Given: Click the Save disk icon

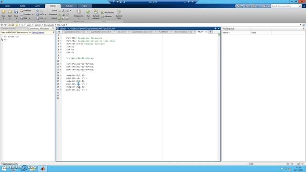Looking at the screenshot, I should (x=16, y=12).
